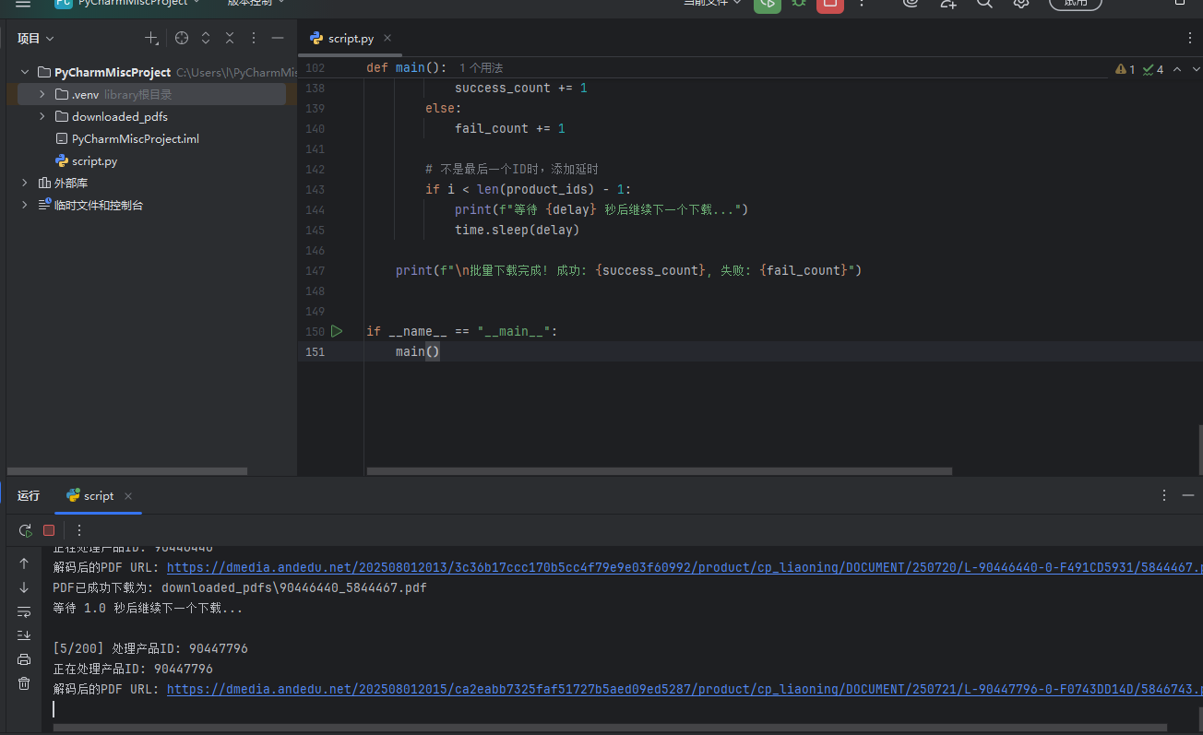Click the locate opened file crosshair icon
This screenshot has height=735, width=1203.
coord(182,38)
